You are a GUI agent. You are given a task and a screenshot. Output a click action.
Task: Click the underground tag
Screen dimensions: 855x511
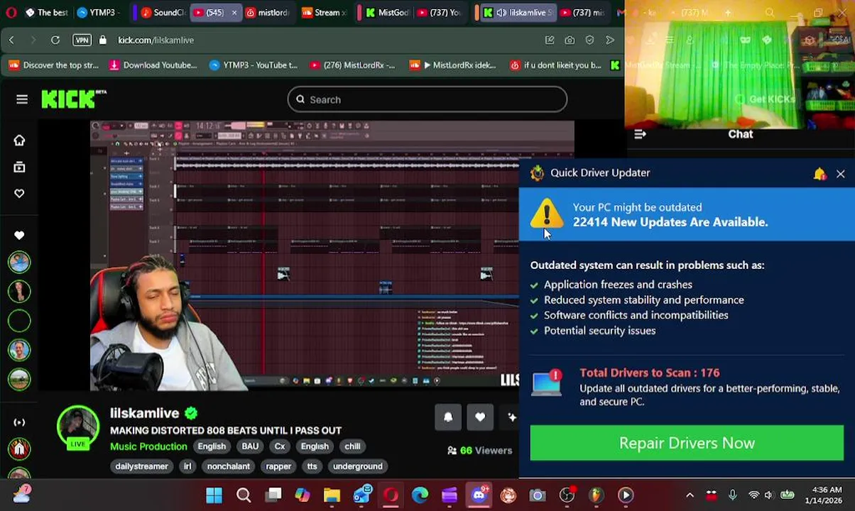click(x=358, y=466)
